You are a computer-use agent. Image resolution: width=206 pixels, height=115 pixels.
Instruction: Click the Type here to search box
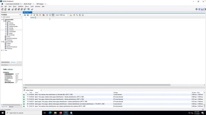23,113
